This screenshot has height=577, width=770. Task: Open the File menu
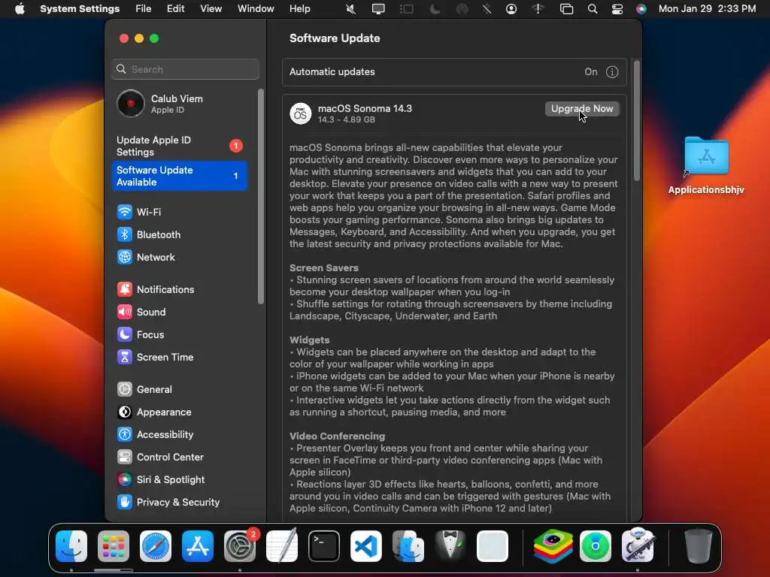tap(144, 9)
